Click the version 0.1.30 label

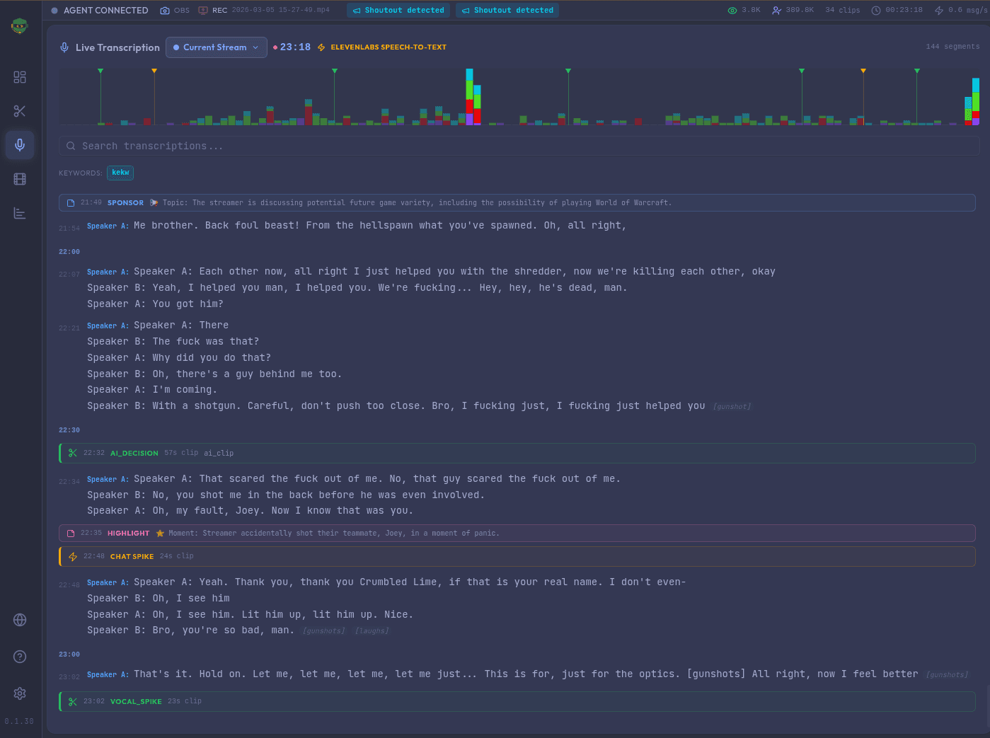point(19,722)
